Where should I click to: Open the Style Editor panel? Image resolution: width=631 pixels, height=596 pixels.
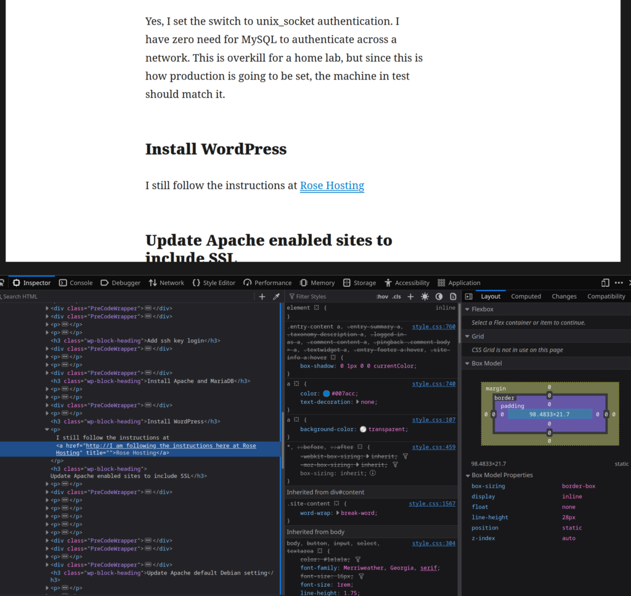pos(214,283)
